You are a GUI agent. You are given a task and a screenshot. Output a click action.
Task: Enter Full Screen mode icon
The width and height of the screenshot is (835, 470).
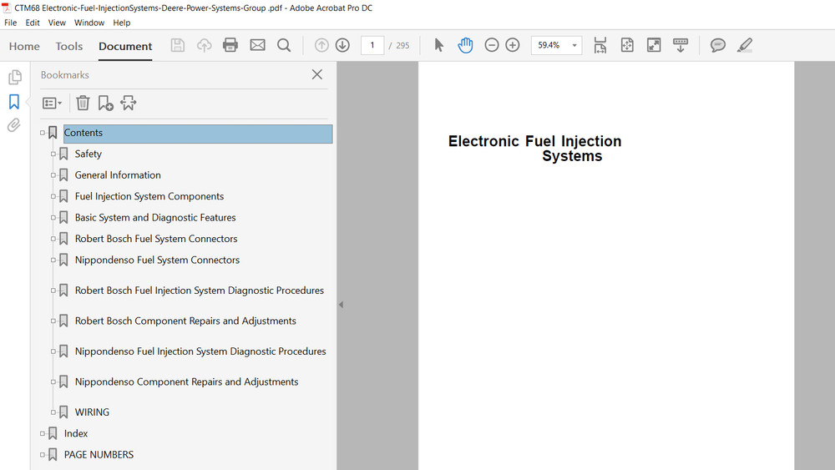(x=654, y=45)
